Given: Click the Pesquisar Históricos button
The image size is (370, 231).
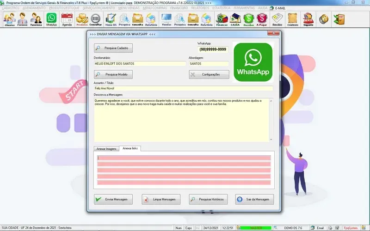Looking at the screenshot, I should tap(208, 200).
